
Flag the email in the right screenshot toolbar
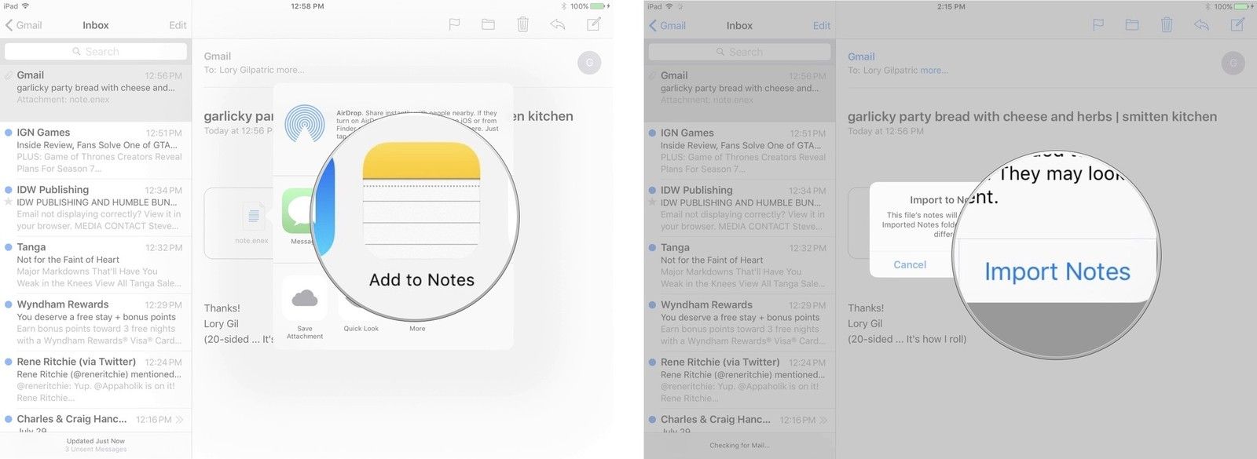tap(1098, 25)
